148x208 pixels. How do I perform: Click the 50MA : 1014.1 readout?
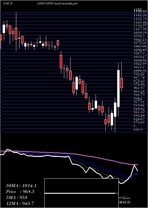pos(21,186)
